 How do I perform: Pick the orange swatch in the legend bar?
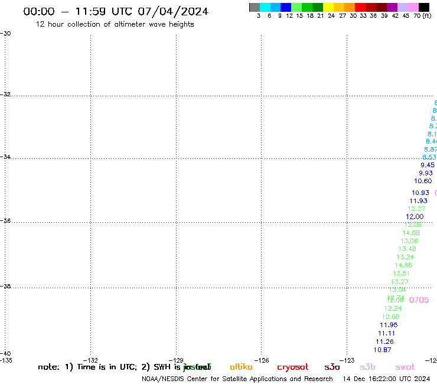click(350, 7)
